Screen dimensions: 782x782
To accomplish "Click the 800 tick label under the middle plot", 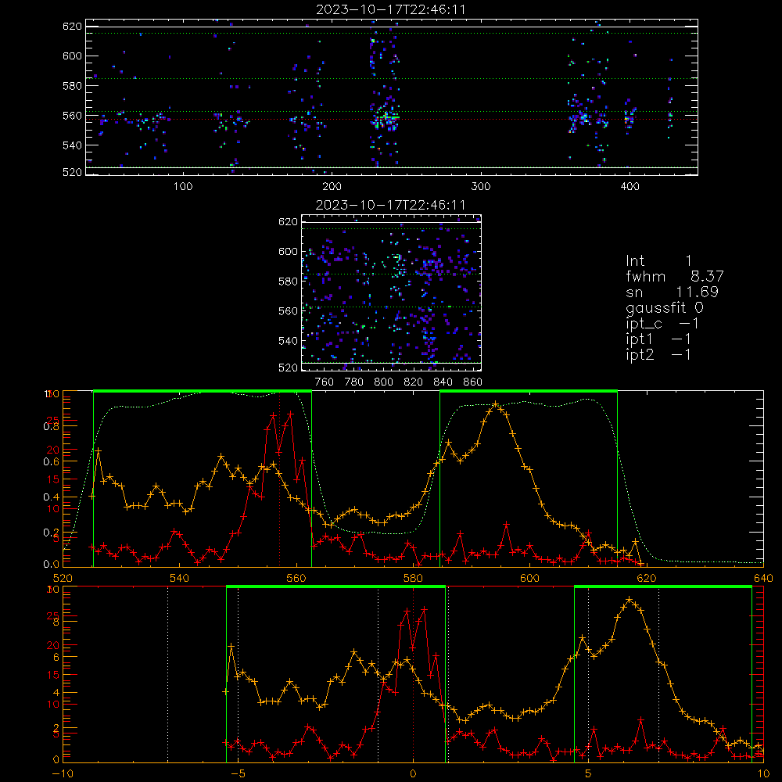I will [x=383, y=382].
